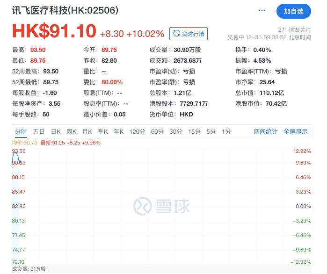This screenshot has width=327, height=274.
Task: Switch to the 日K daily candlestick tab
Action: pyautogui.click(x=56, y=132)
